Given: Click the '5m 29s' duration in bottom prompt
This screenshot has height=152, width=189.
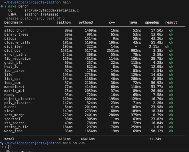Looking at the screenshot, I should tap(78, 143).
